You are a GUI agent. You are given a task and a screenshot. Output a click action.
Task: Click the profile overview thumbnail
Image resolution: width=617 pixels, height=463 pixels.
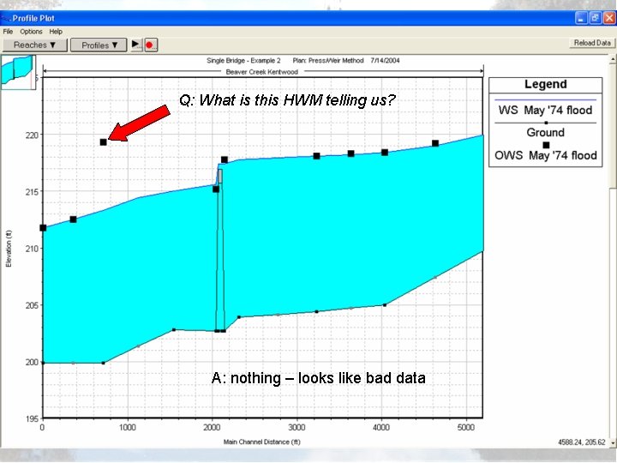click(18, 72)
